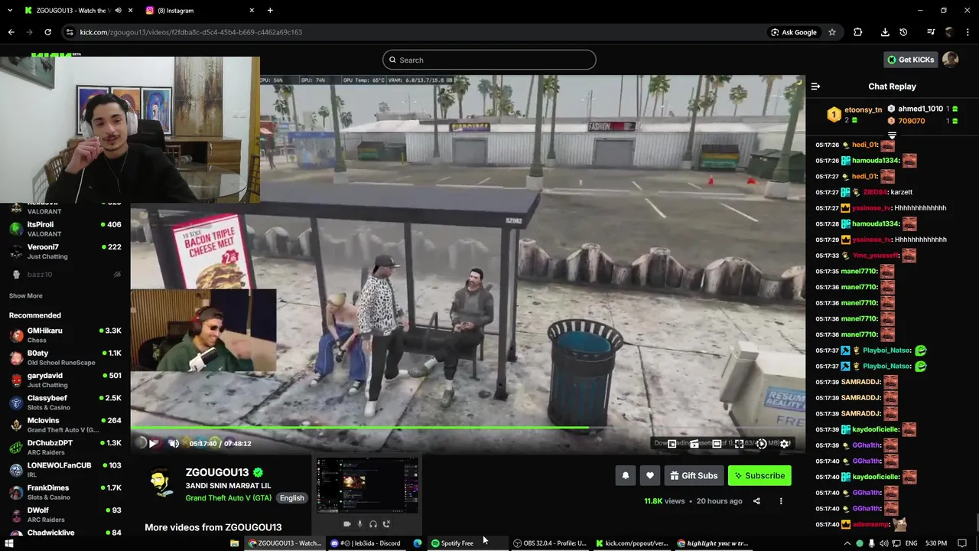Open Discord from the taskbar
The image size is (979, 551).
pos(366,543)
